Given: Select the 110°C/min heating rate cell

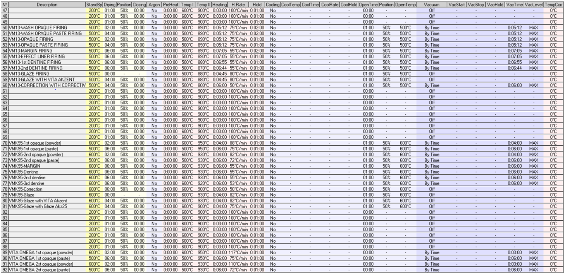Looking at the screenshot, I should (238, 264).
